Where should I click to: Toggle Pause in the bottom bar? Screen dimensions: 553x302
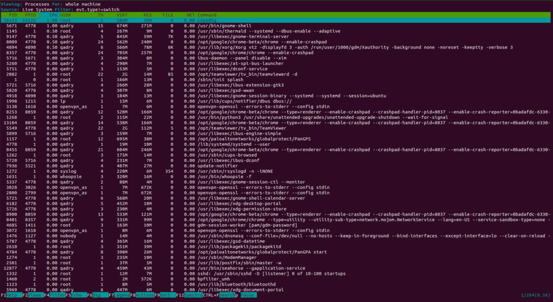click(x=248, y=296)
